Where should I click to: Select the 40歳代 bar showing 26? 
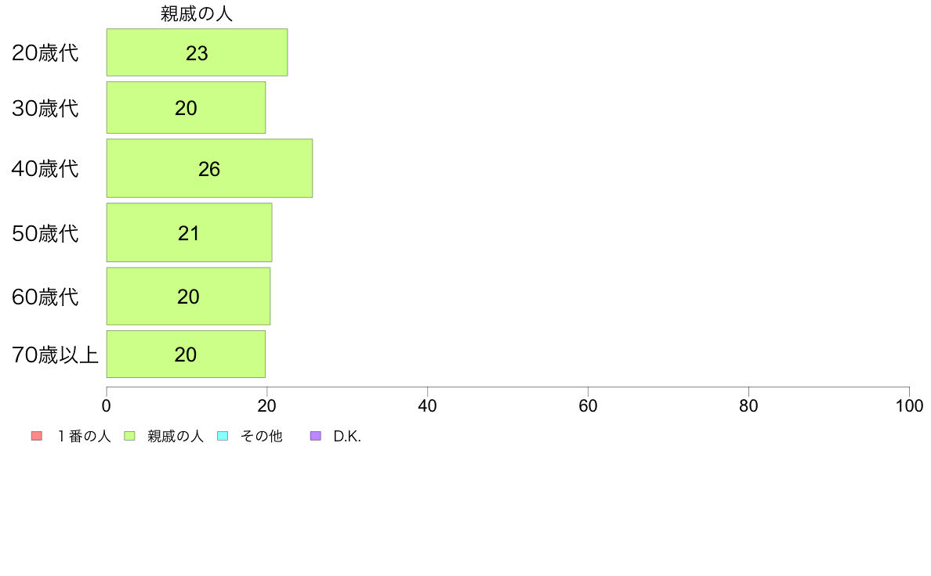click(209, 168)
